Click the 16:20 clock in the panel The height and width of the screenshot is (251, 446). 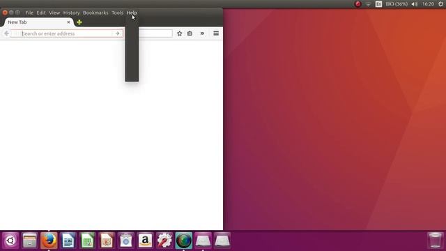428,4
